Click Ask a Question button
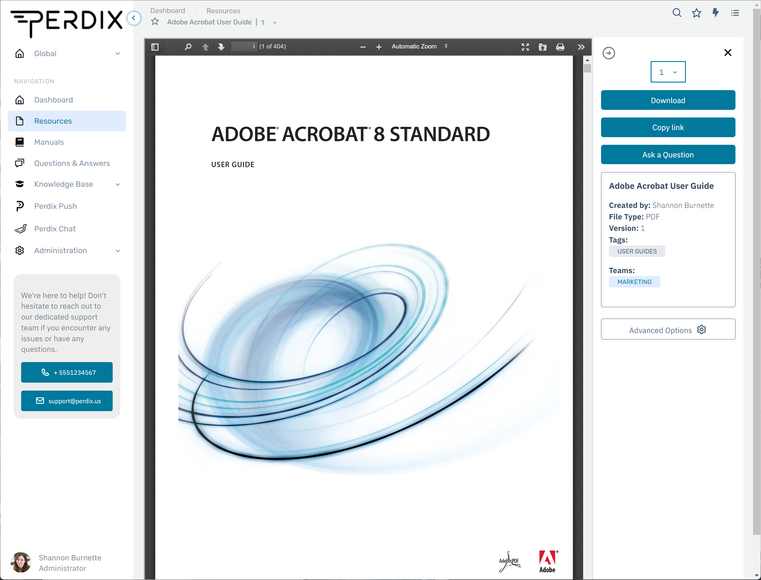The image size is (761, 580). pos(668,155)
